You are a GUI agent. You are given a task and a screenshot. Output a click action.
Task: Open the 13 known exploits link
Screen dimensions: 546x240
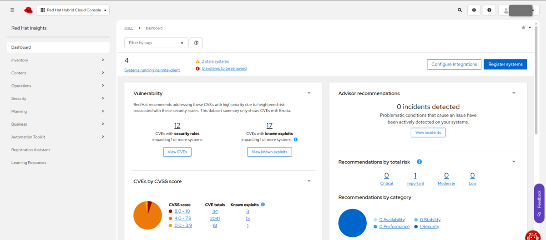tap(248, 219)
